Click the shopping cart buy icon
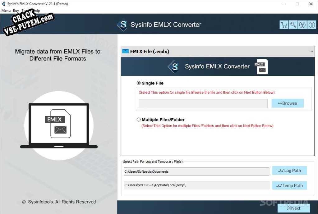The width and height of the screenshot is (318, 214). pyautogui.click(x=284, y=25)
